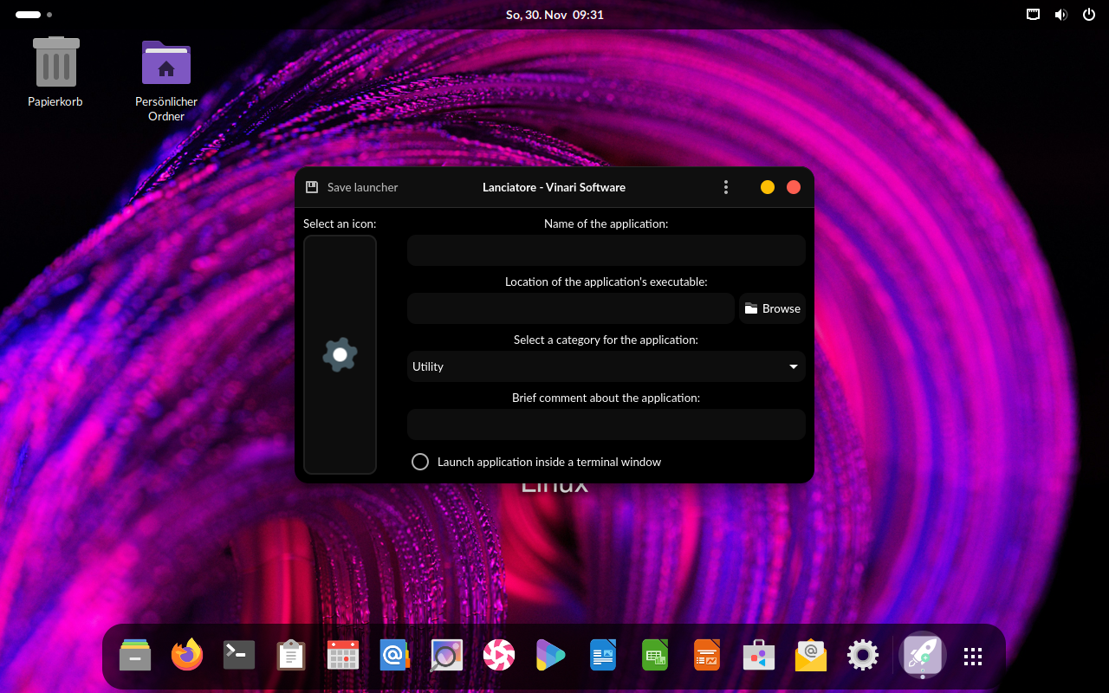This screenshot has height=693, width=1109.
Task: Open the three-dot menu in the header bar
Action: (x=726, y=187)
